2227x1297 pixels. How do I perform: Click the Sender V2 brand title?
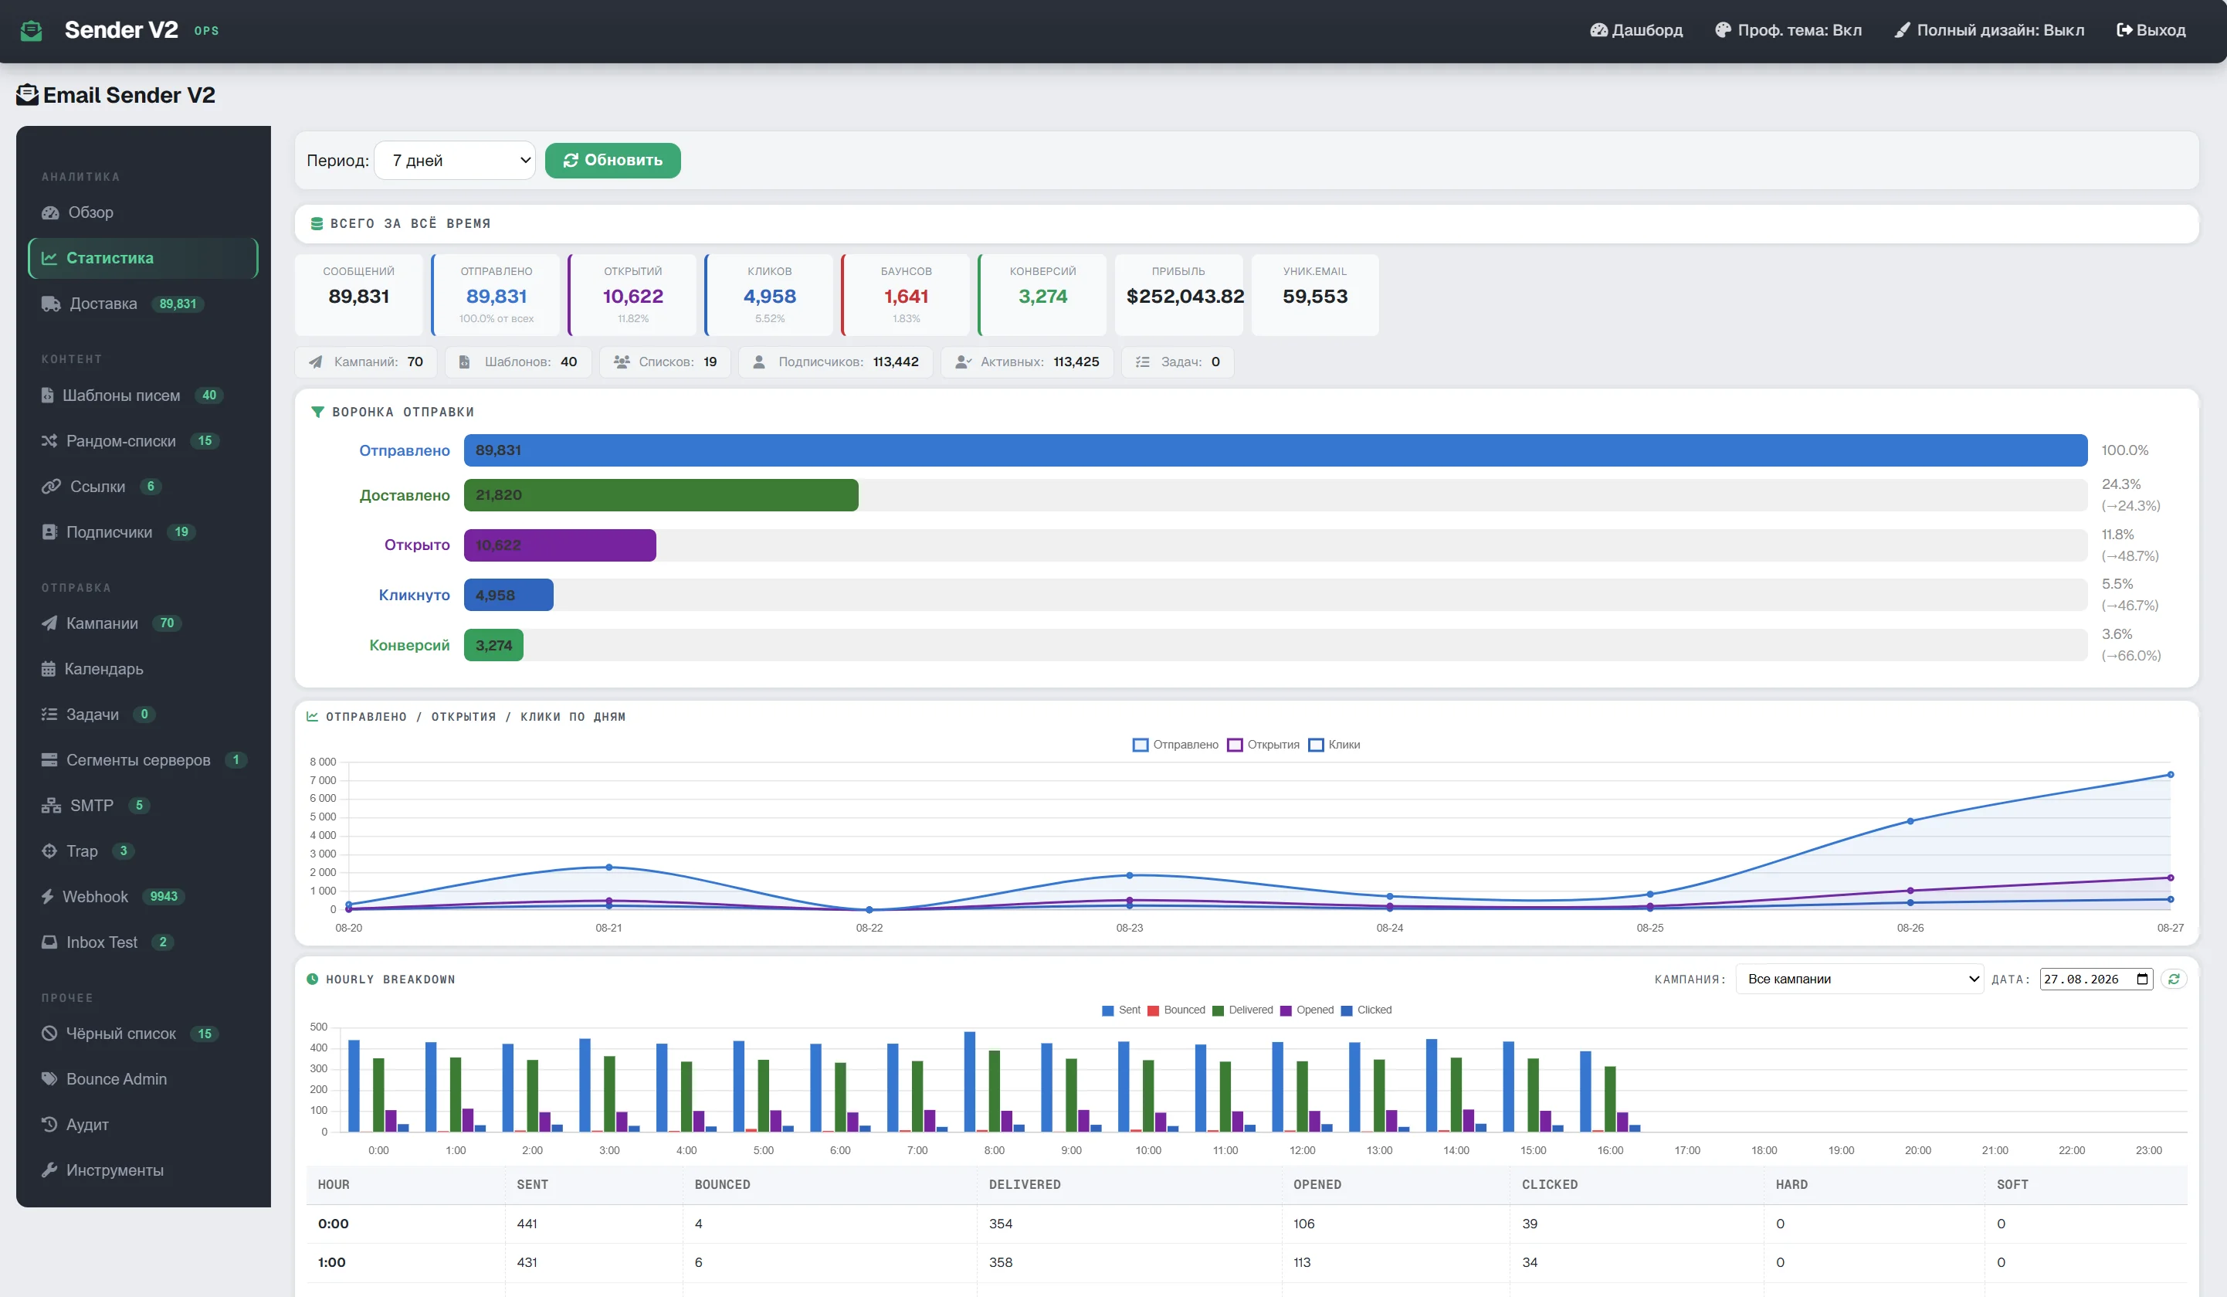pos(121,30)
